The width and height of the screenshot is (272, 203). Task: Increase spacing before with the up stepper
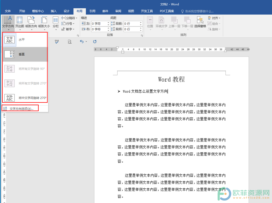click(141, 22)
